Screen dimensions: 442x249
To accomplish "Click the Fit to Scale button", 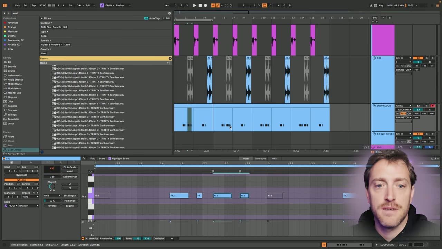I will (x=70, y=167).
